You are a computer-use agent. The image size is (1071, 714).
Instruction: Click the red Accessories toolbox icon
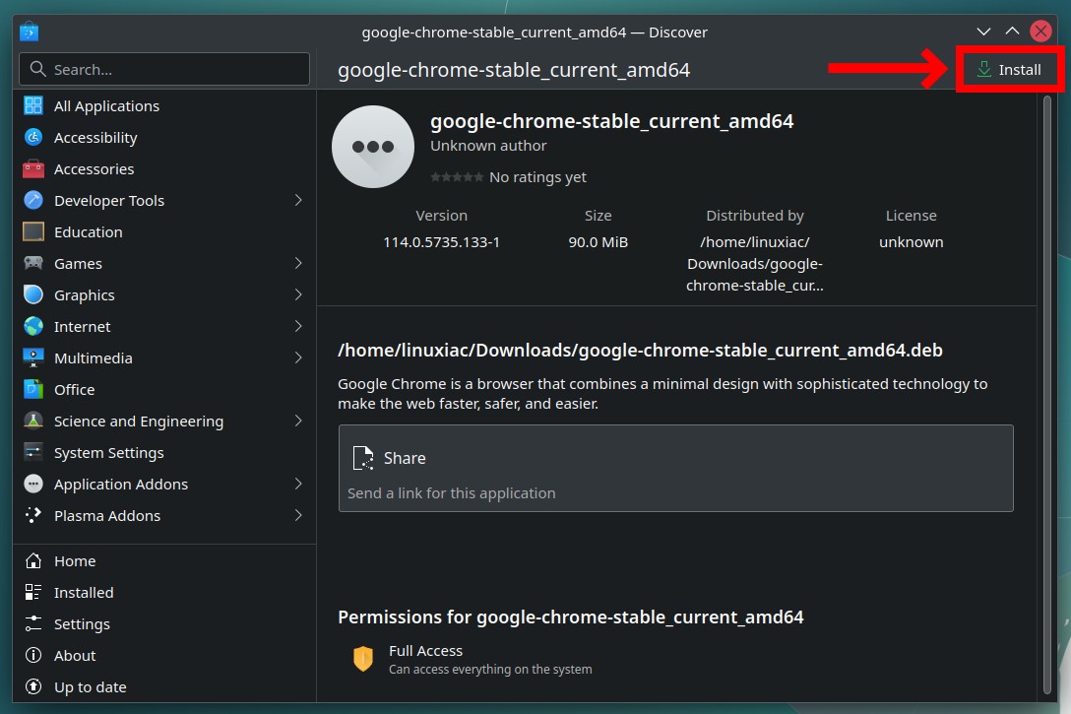coord(32,168)
